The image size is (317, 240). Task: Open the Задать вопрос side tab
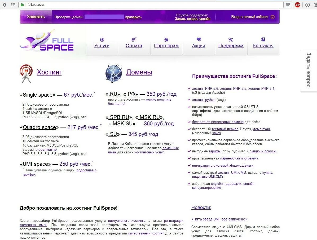pos(308,70)
